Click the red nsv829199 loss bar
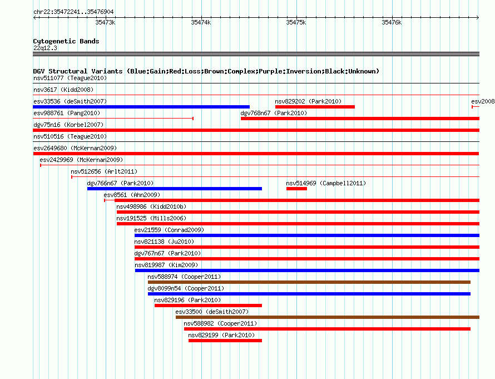 pyautogui.click(x=225, y=341)
